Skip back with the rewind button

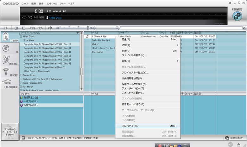tap(32, 28)
